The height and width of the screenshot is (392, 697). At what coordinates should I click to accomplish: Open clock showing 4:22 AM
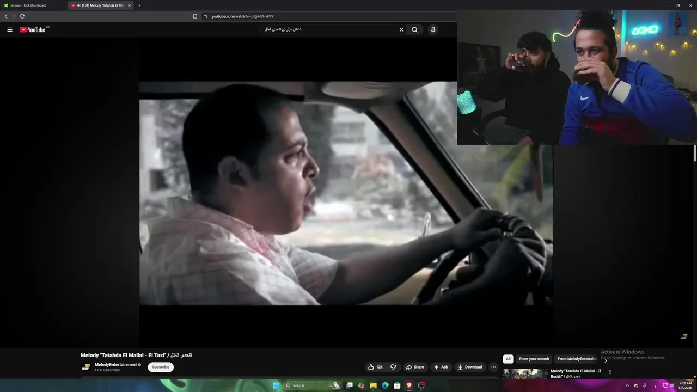685,385
